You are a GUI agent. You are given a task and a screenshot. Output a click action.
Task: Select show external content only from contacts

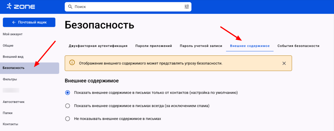68,93
